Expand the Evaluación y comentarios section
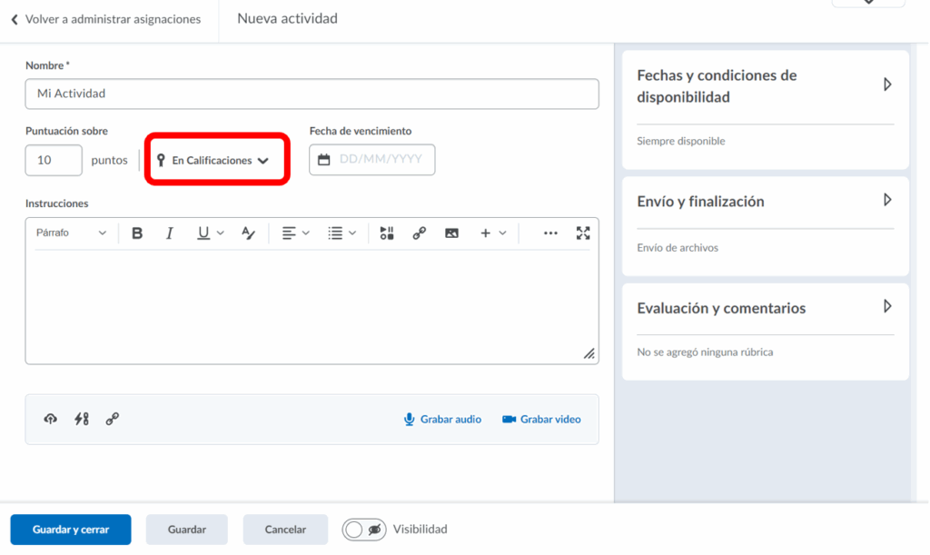Image resolution: width=930 pixels, height=555 pixels. [x=886, y=307]
